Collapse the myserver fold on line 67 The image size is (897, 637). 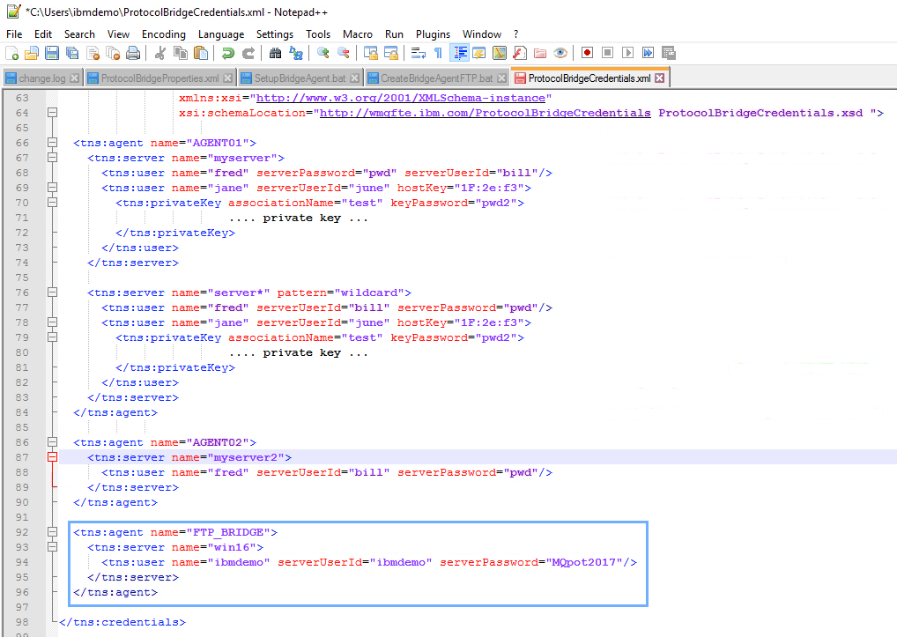pyautogui.click(x=52, y=157)
